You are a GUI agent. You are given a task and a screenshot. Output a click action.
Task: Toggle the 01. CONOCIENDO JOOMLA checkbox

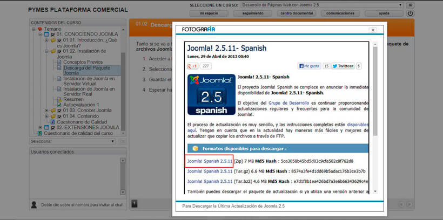tap(53, 35)
